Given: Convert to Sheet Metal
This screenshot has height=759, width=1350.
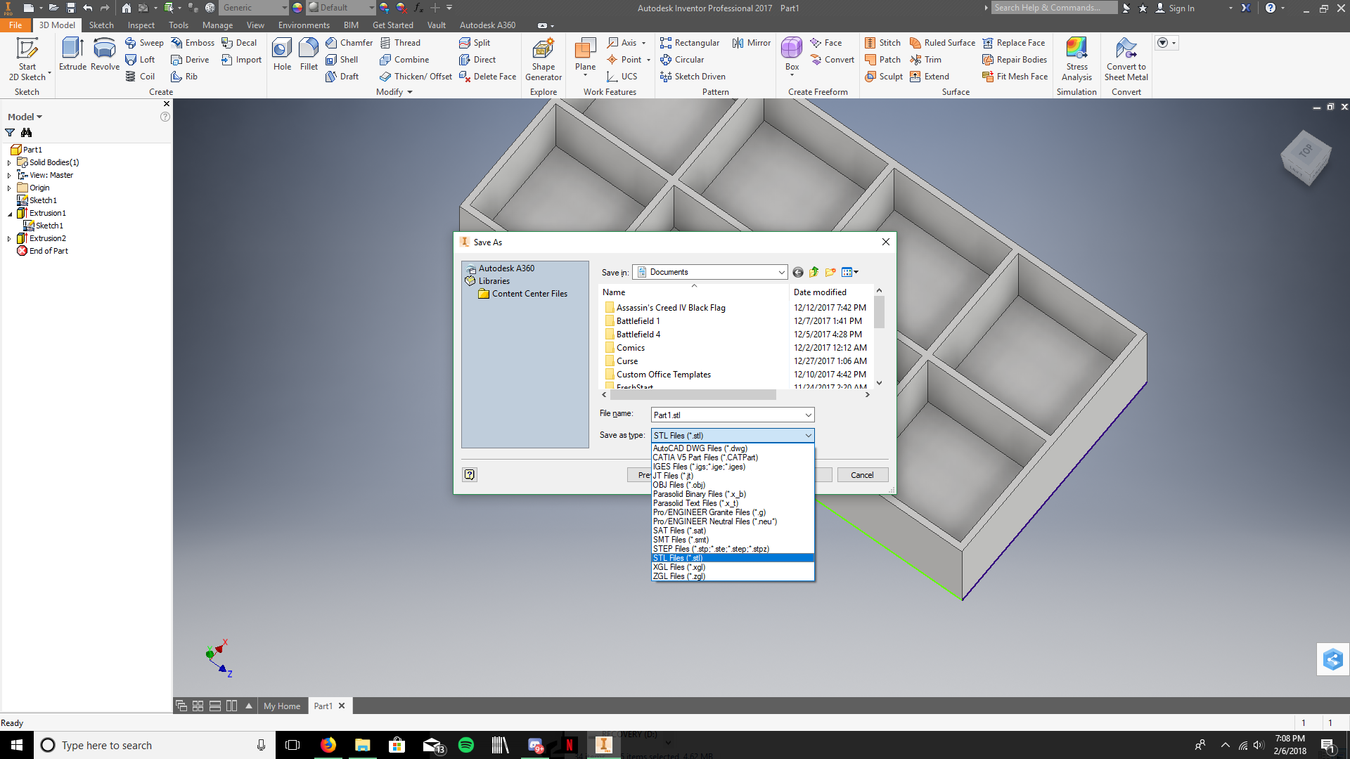Looking at the screenshot, I should [1126, 60].
